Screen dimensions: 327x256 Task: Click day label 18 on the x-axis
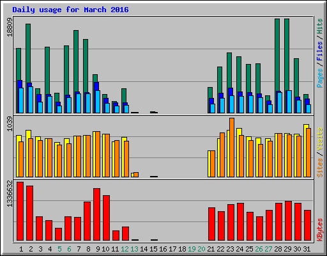pyautogui.click(x=182, y=249)
